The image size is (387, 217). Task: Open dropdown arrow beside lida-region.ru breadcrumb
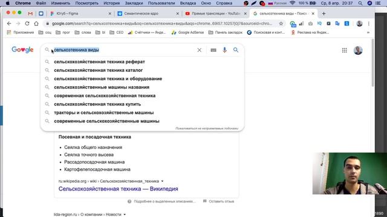125,215
